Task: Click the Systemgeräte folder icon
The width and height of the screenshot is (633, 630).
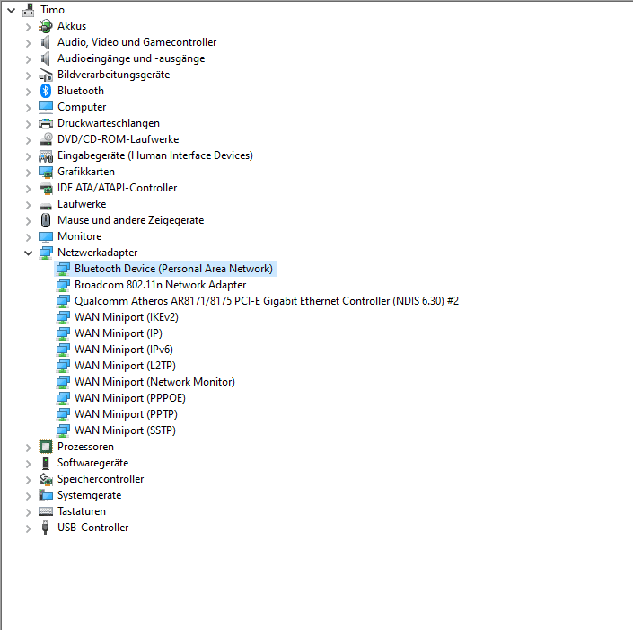Action: 46,495
